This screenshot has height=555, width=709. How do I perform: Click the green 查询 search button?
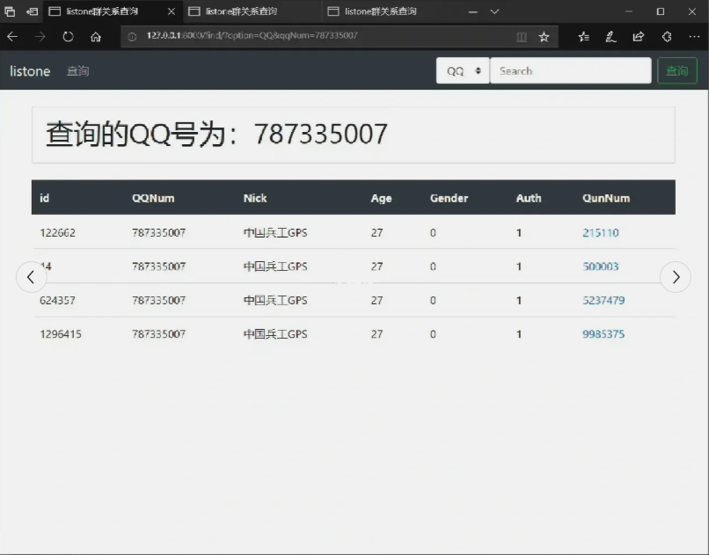[677, 70]
